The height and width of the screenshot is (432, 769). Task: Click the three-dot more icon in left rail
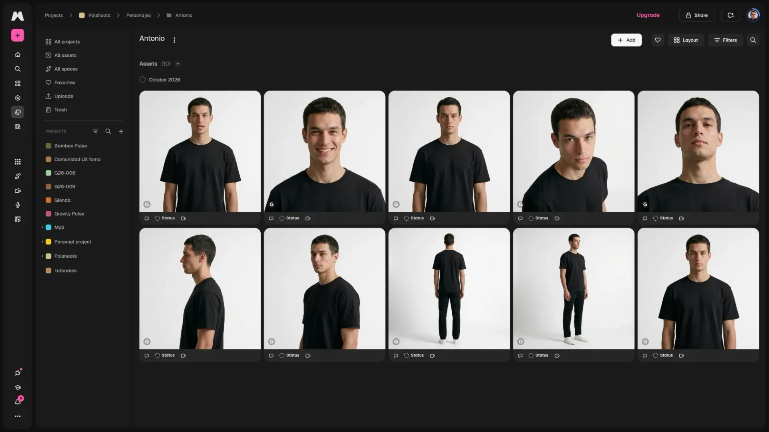(18, 416)
